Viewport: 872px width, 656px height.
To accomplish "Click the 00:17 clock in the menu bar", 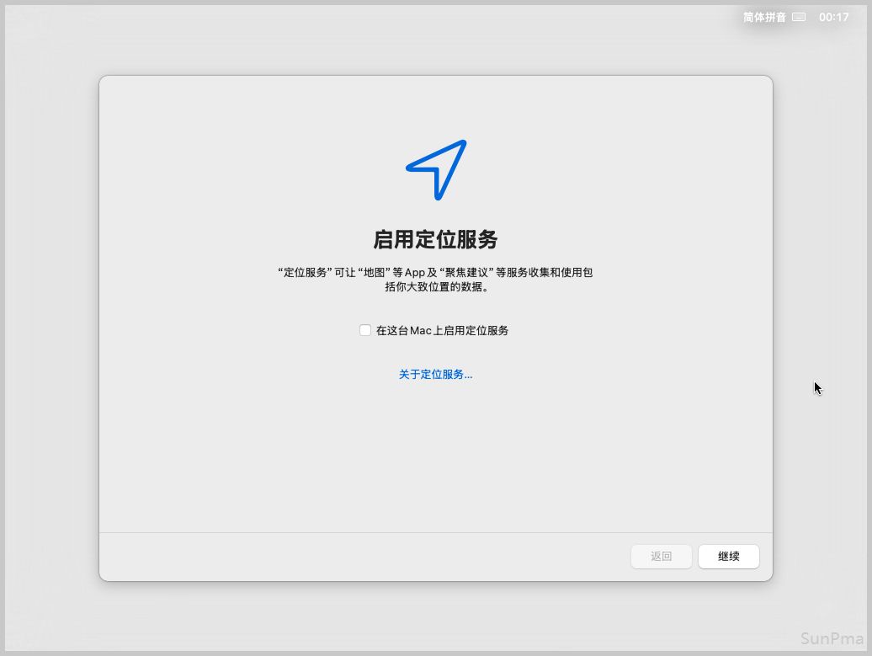I will pyautogui.click(x=833, y=17).
